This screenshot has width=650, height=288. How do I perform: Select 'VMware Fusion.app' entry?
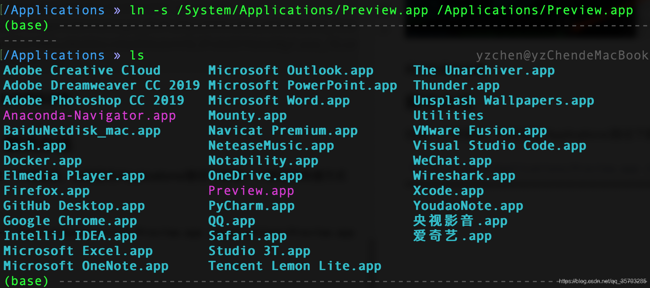(480, 131)
